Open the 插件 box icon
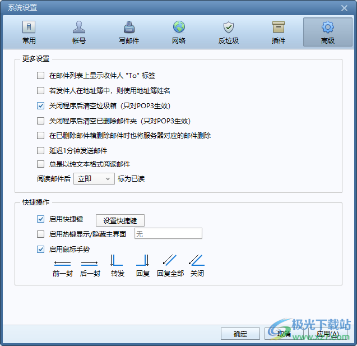 pos(279,27)
